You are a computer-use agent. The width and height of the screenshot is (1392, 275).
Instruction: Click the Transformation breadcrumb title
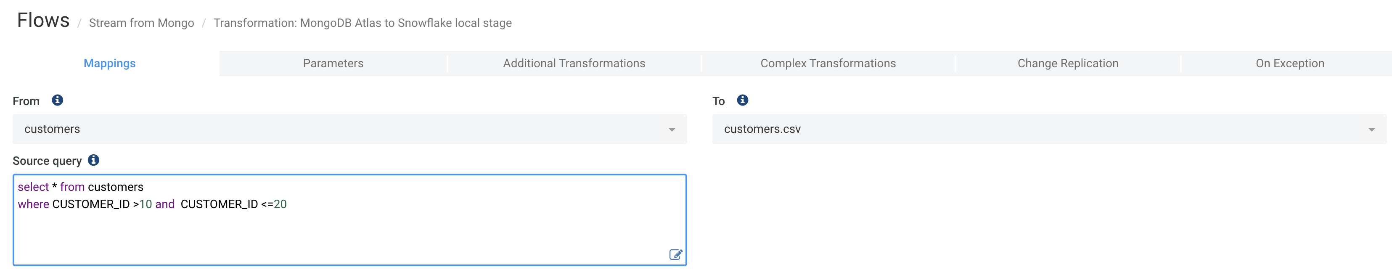point(362,23)
